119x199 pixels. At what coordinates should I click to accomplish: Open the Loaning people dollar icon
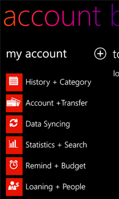(x=14, y=187)
